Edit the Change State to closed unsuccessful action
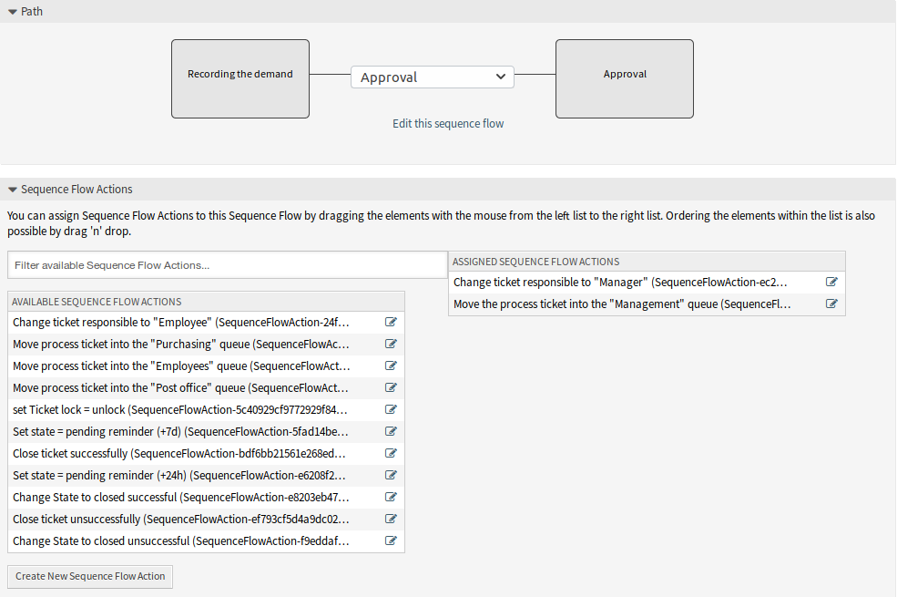Viewport: 897px width, 597px height. coord(391,540)
